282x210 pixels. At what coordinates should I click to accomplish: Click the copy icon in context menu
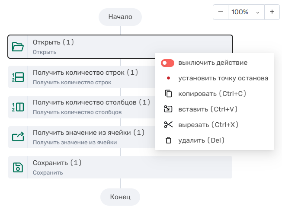[x=168, y=94]
